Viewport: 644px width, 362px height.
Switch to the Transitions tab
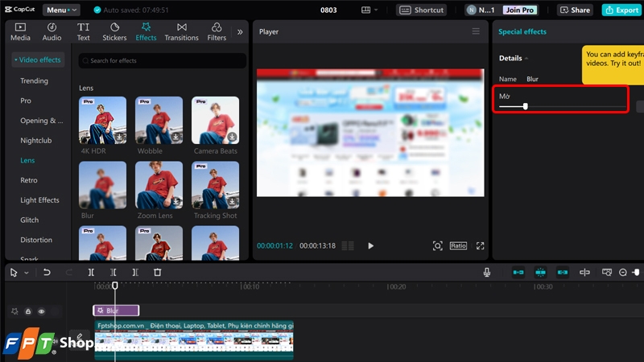182,32
